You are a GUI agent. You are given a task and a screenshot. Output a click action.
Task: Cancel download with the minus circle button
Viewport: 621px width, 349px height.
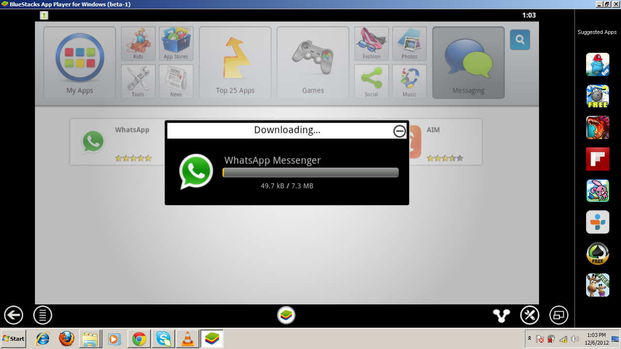(399, 131)
